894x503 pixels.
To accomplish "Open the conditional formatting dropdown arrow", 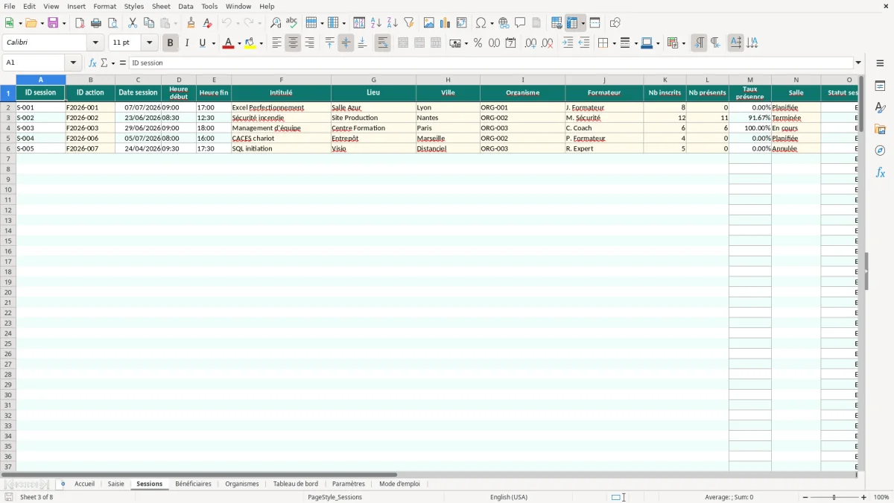I will click(683, 43).
